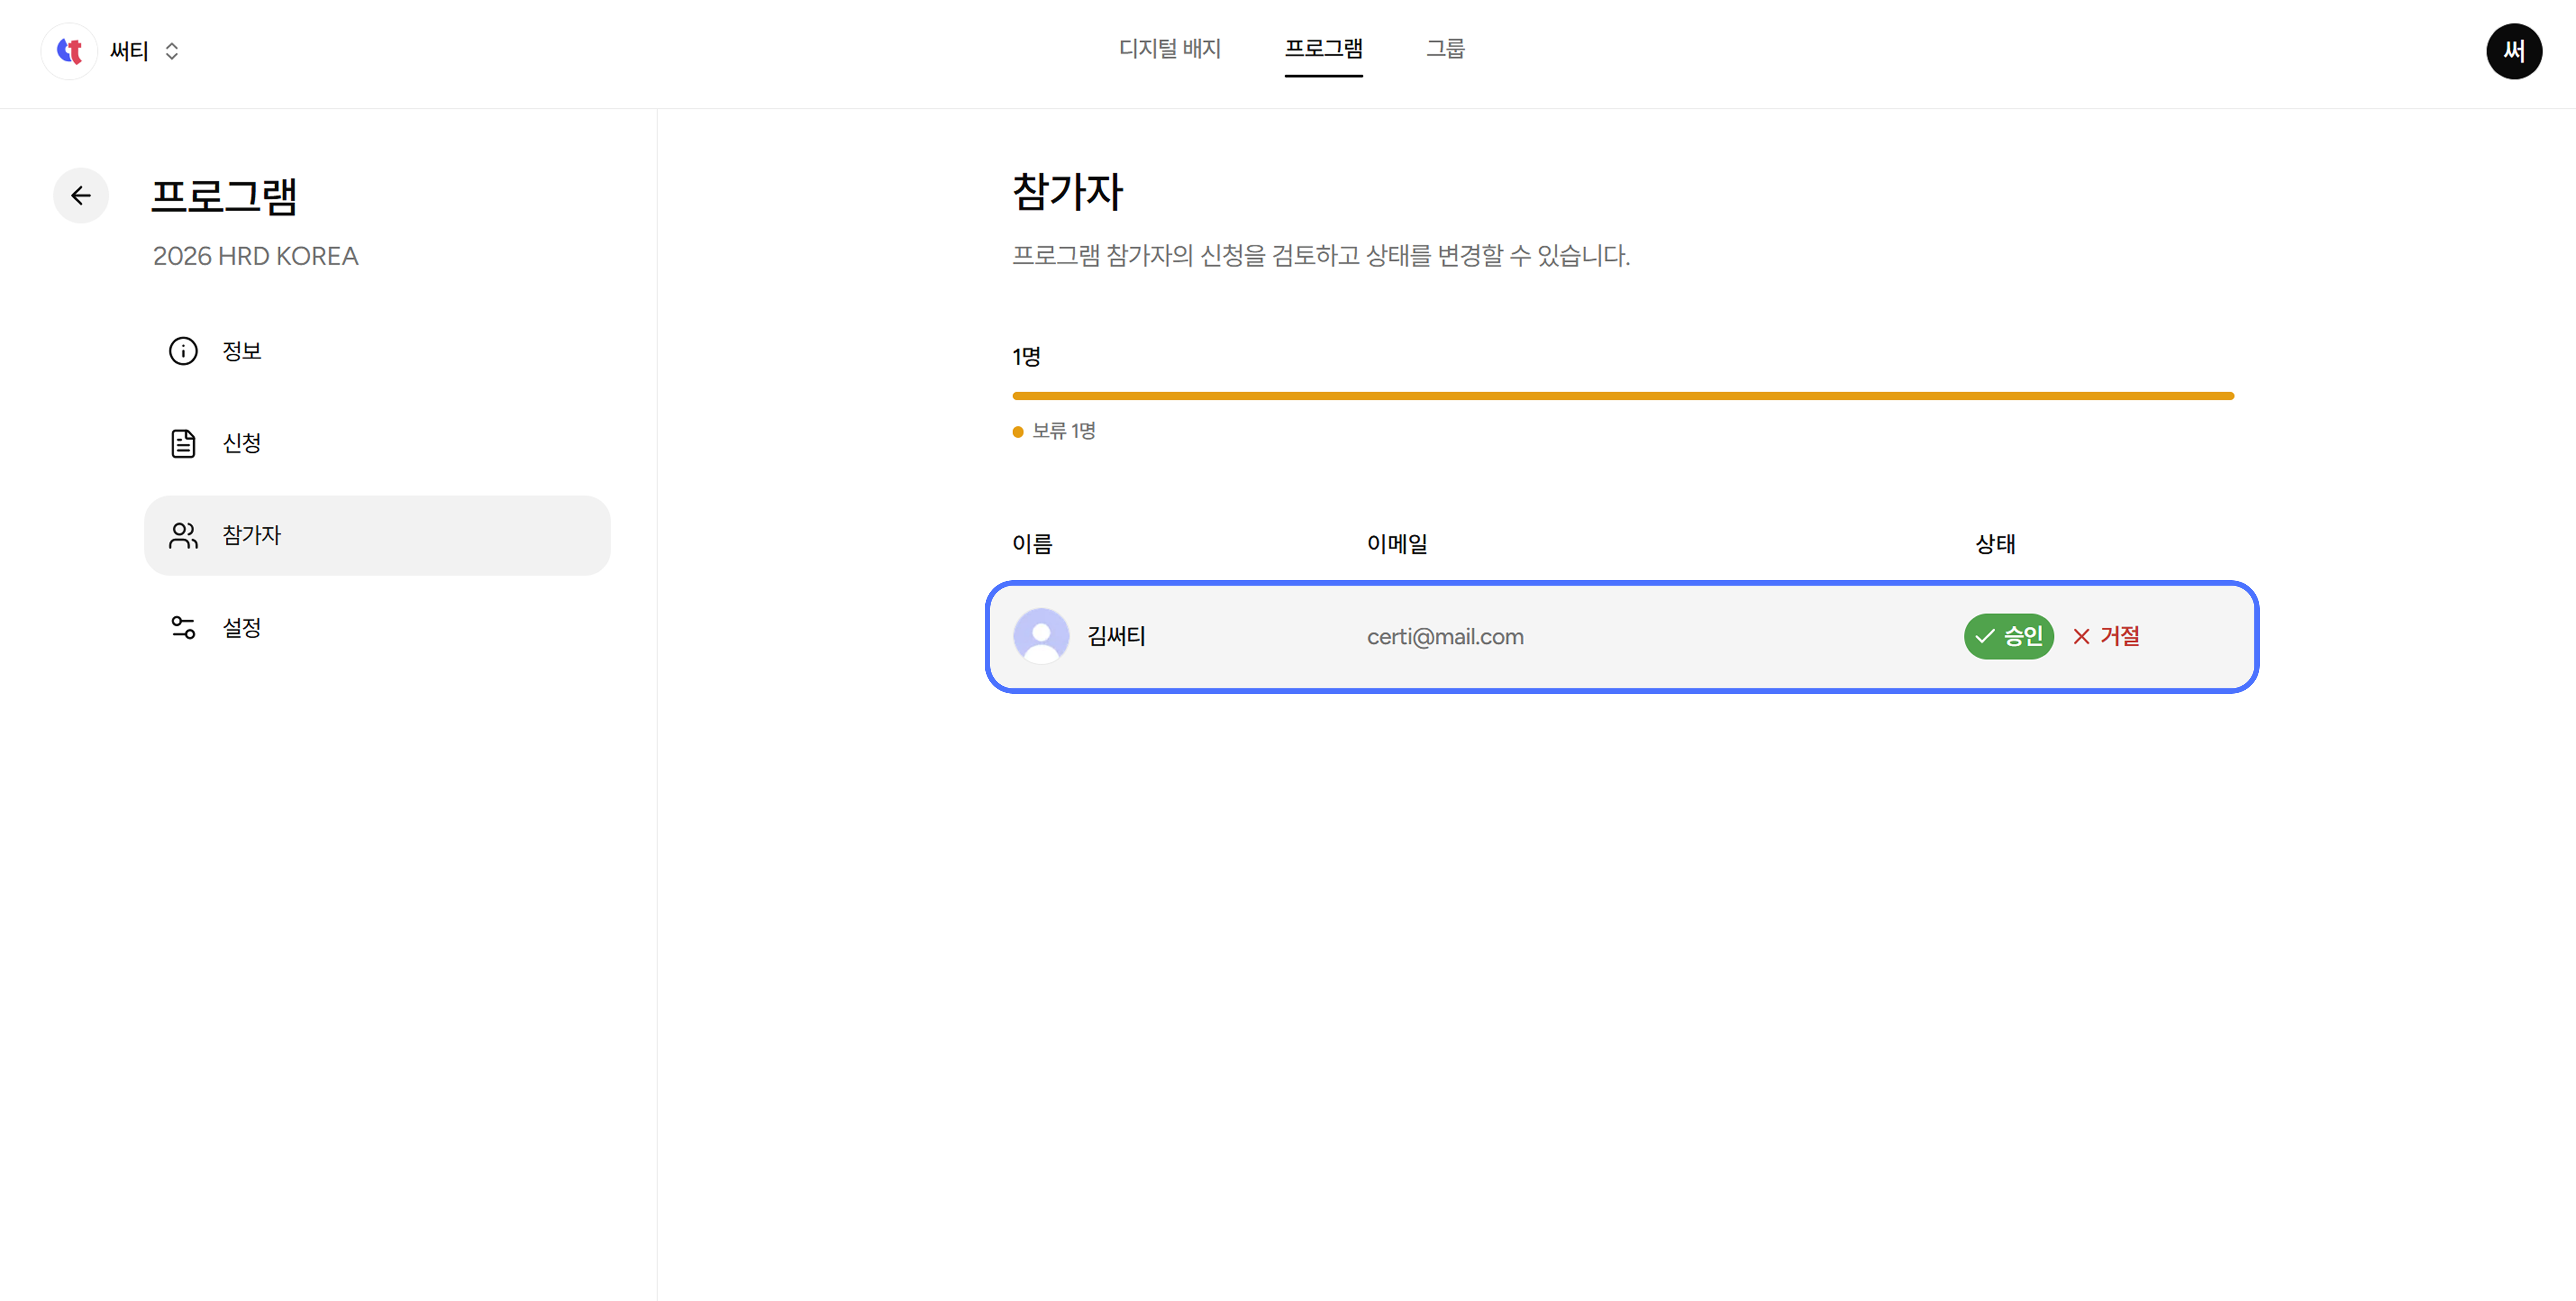Switch to the 디지털 배지 tab
The width and height of the screenshot is (2576, 1301).
[1169, 49]
